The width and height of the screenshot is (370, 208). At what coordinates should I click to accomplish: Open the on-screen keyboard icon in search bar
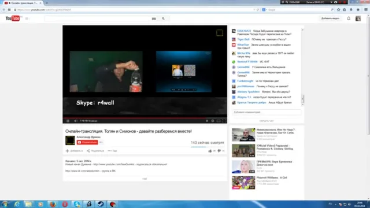click(x=154, y=18)
